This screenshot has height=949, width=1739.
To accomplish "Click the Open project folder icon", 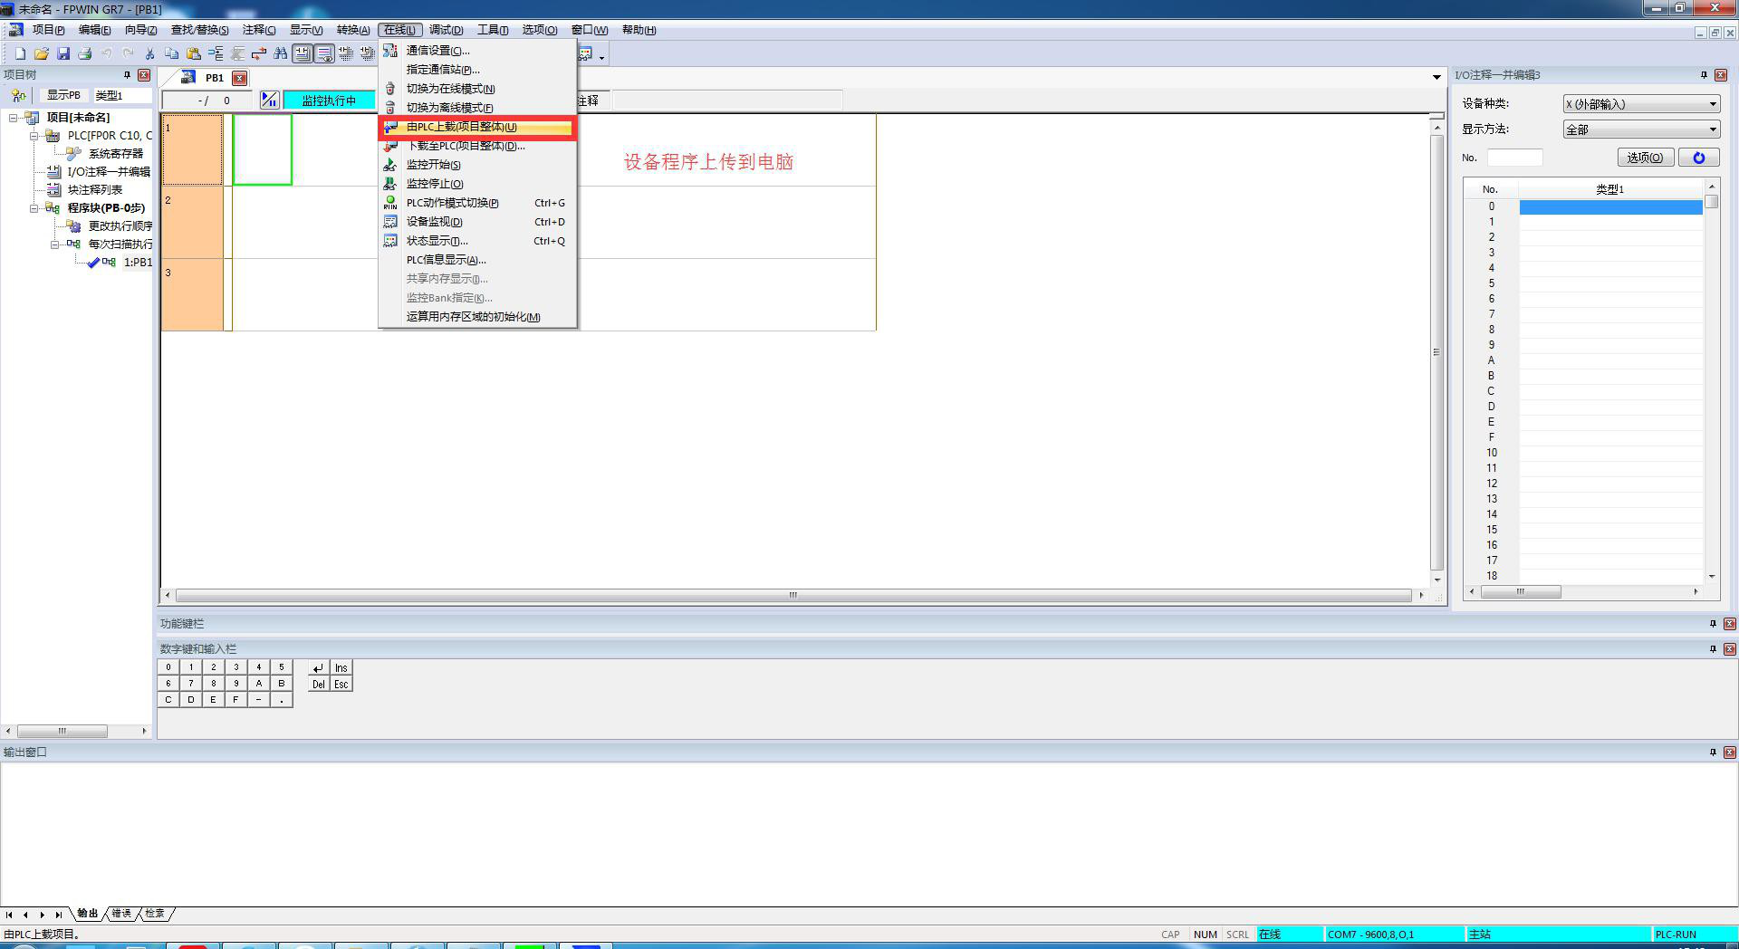I will click(42, 54).
